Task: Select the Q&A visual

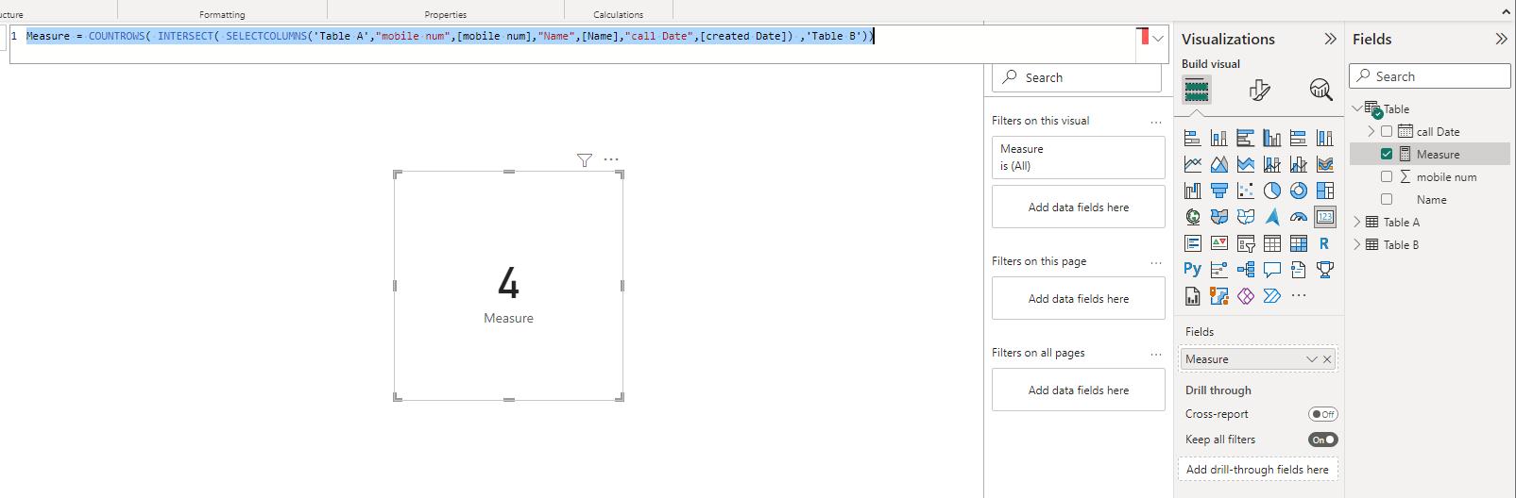Action: [1272, 270]
